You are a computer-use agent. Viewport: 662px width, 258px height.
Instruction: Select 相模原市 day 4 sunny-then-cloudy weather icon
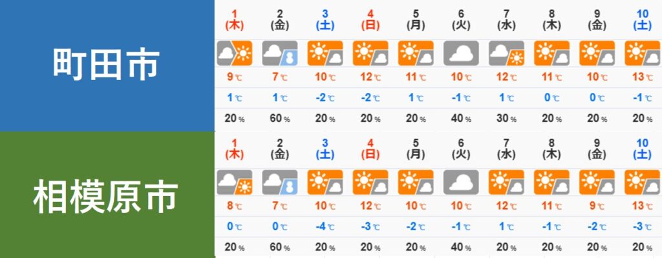(x=370, y=181)
